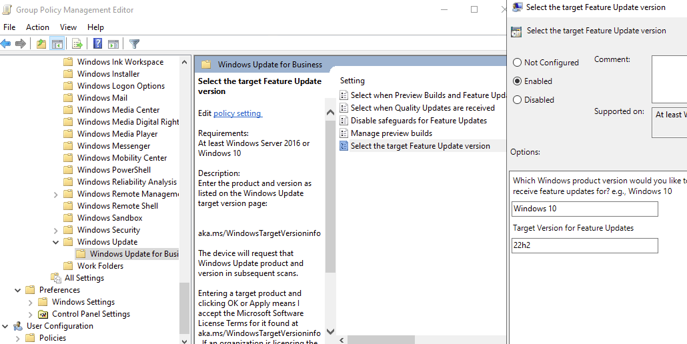Select Windows Remote Shell tree item

(117, 206)
